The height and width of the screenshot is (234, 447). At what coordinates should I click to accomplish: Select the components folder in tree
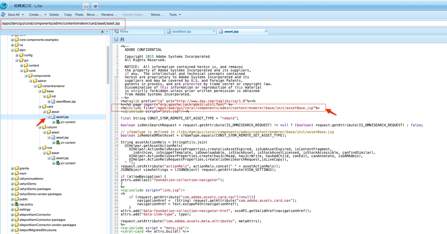pos(42,76)
